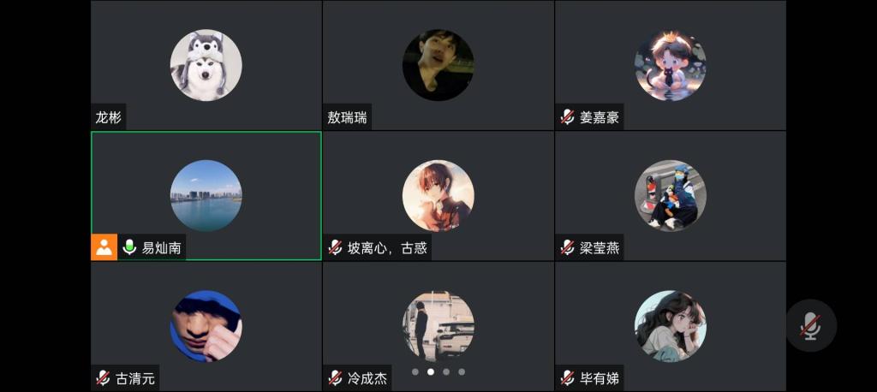
Task: Click muted mic icon next to 古清元
Action: tap(103, 378)
